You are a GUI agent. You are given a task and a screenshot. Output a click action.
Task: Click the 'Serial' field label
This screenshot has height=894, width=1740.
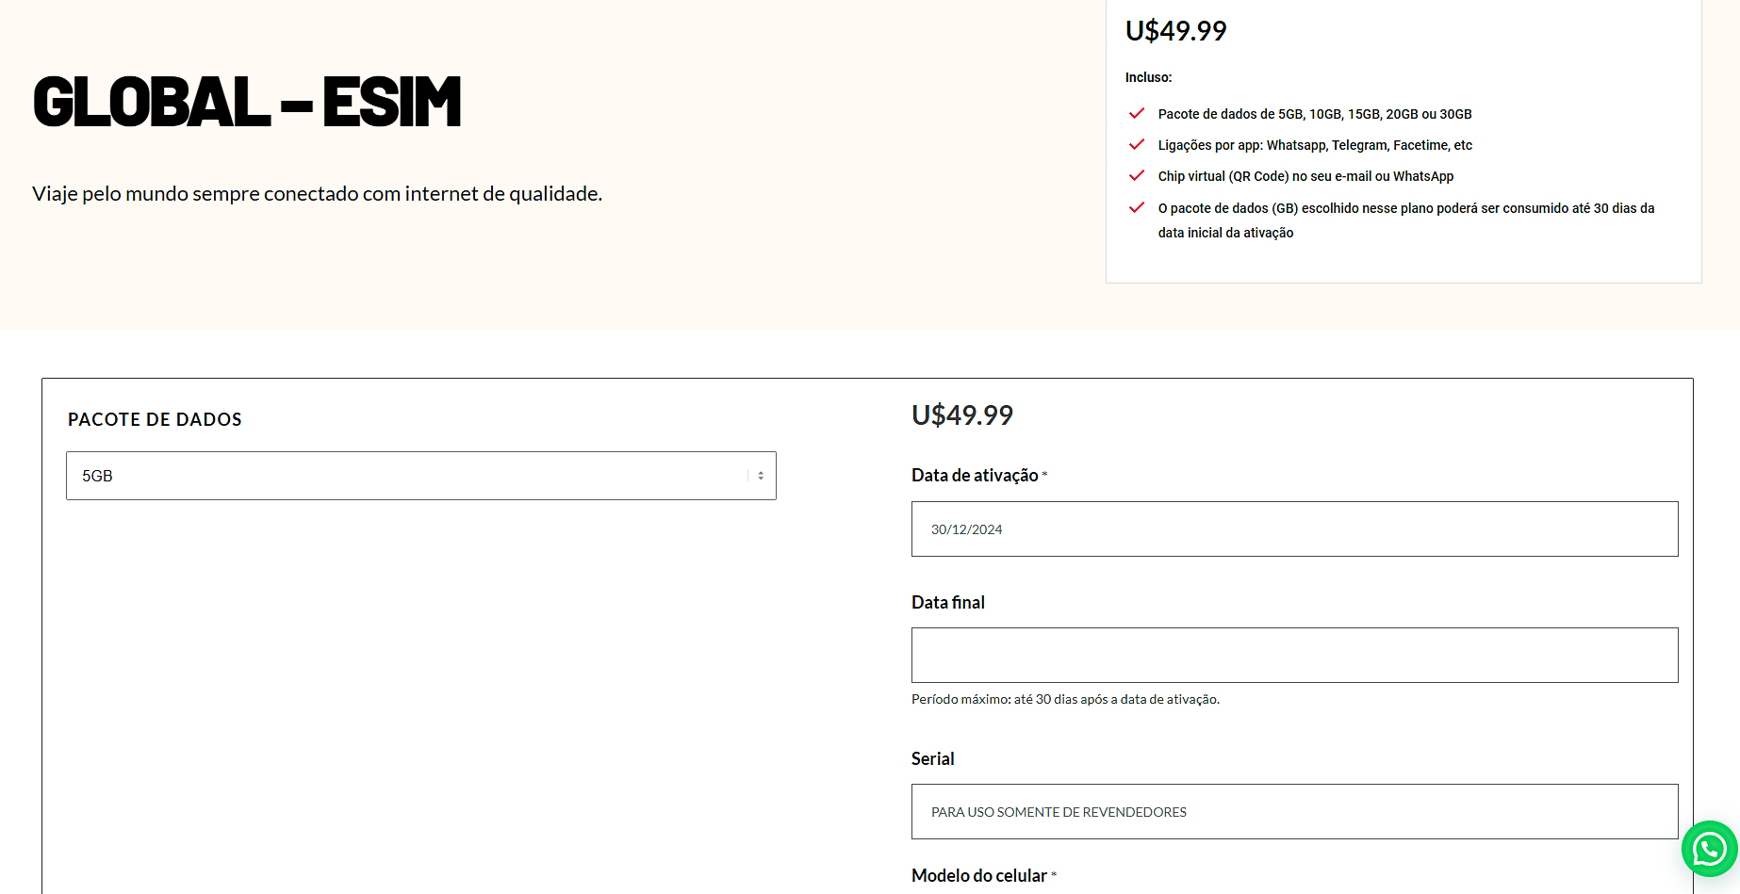932,759
